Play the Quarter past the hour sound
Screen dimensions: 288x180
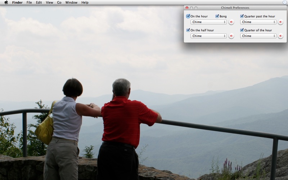pos(280,22)
